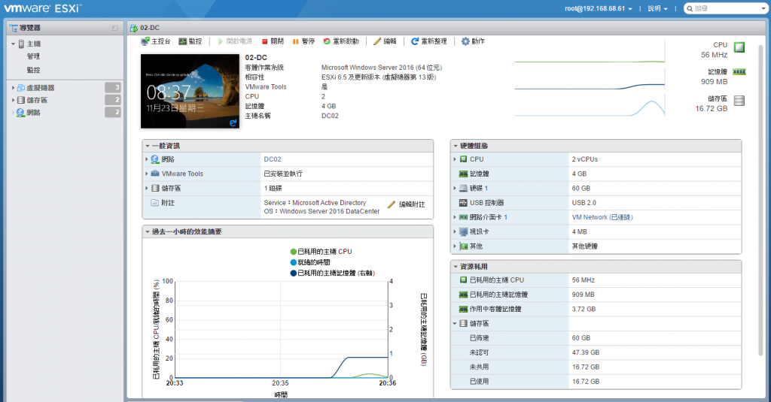771x402 pixels.
Task: Expand the 儲存區 row in 一般資訊
Action: 147,188
